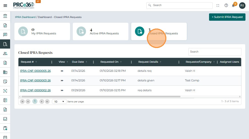Click the table horizontal scrollbar
249x139 pixels.
pos(101,97)
